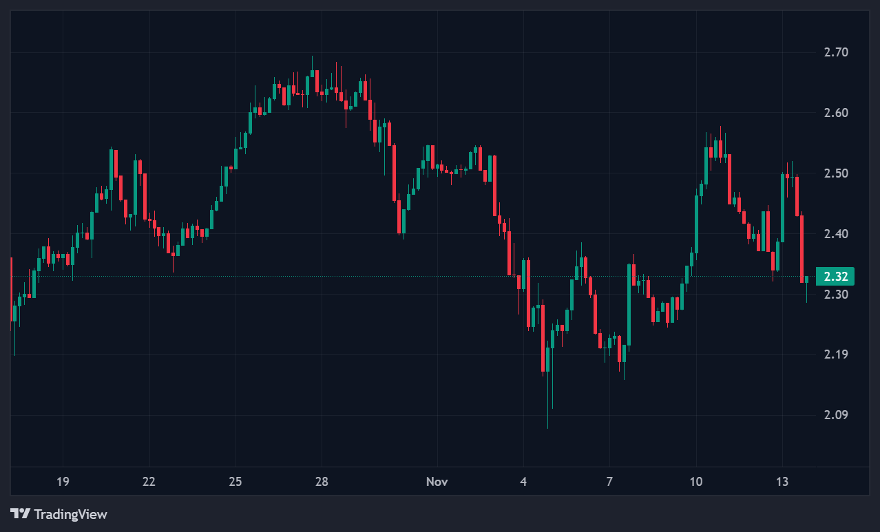Select the 28 date marker on time axis
880x532 pixels.
point(322,482)
